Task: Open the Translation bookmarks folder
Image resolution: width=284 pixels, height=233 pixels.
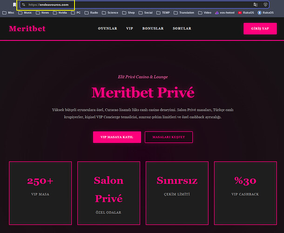Action: tap(184, 13)
